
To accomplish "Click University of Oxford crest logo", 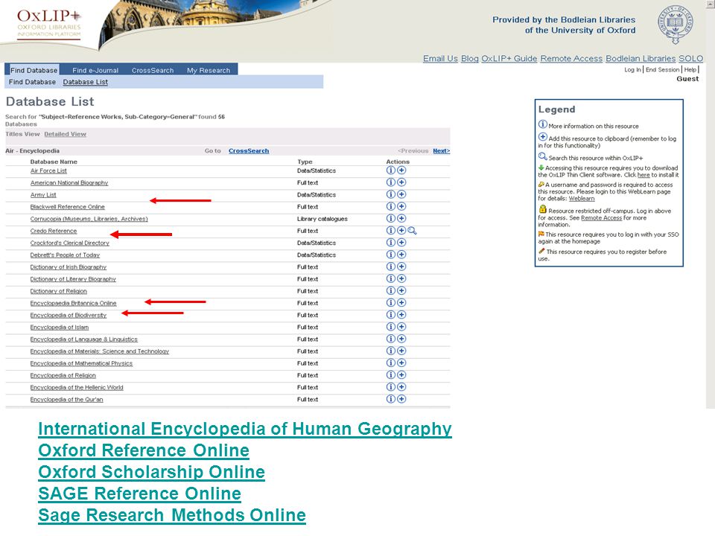I will 675,24.
